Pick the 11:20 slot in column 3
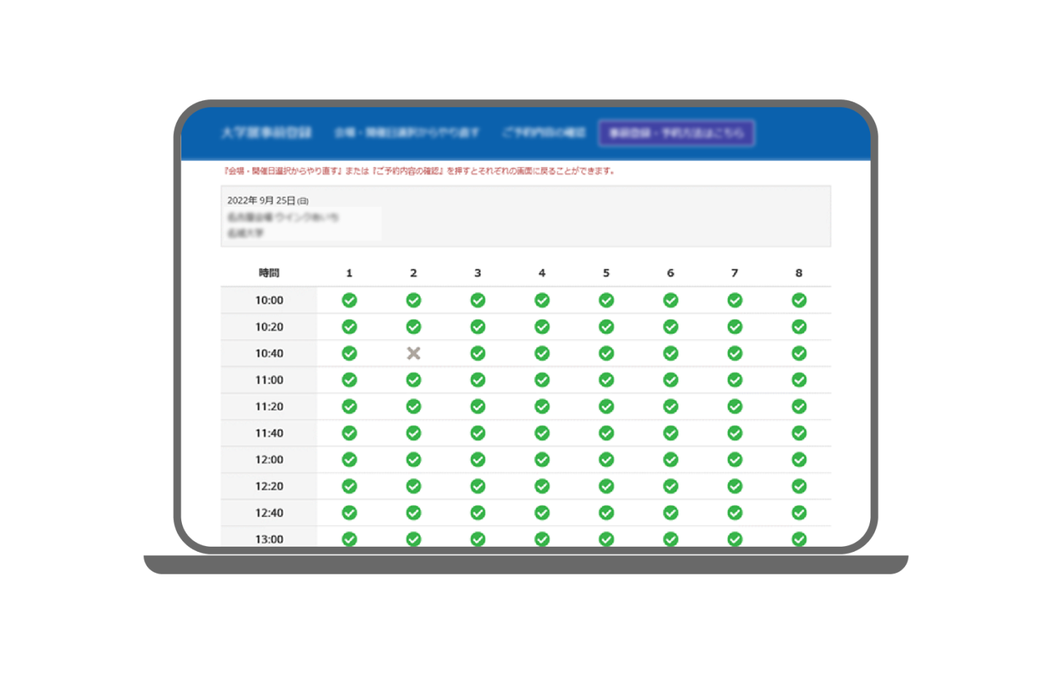The width and height of the screenshot is (1052, 673). pyautogui.click(x=478, y=407)
